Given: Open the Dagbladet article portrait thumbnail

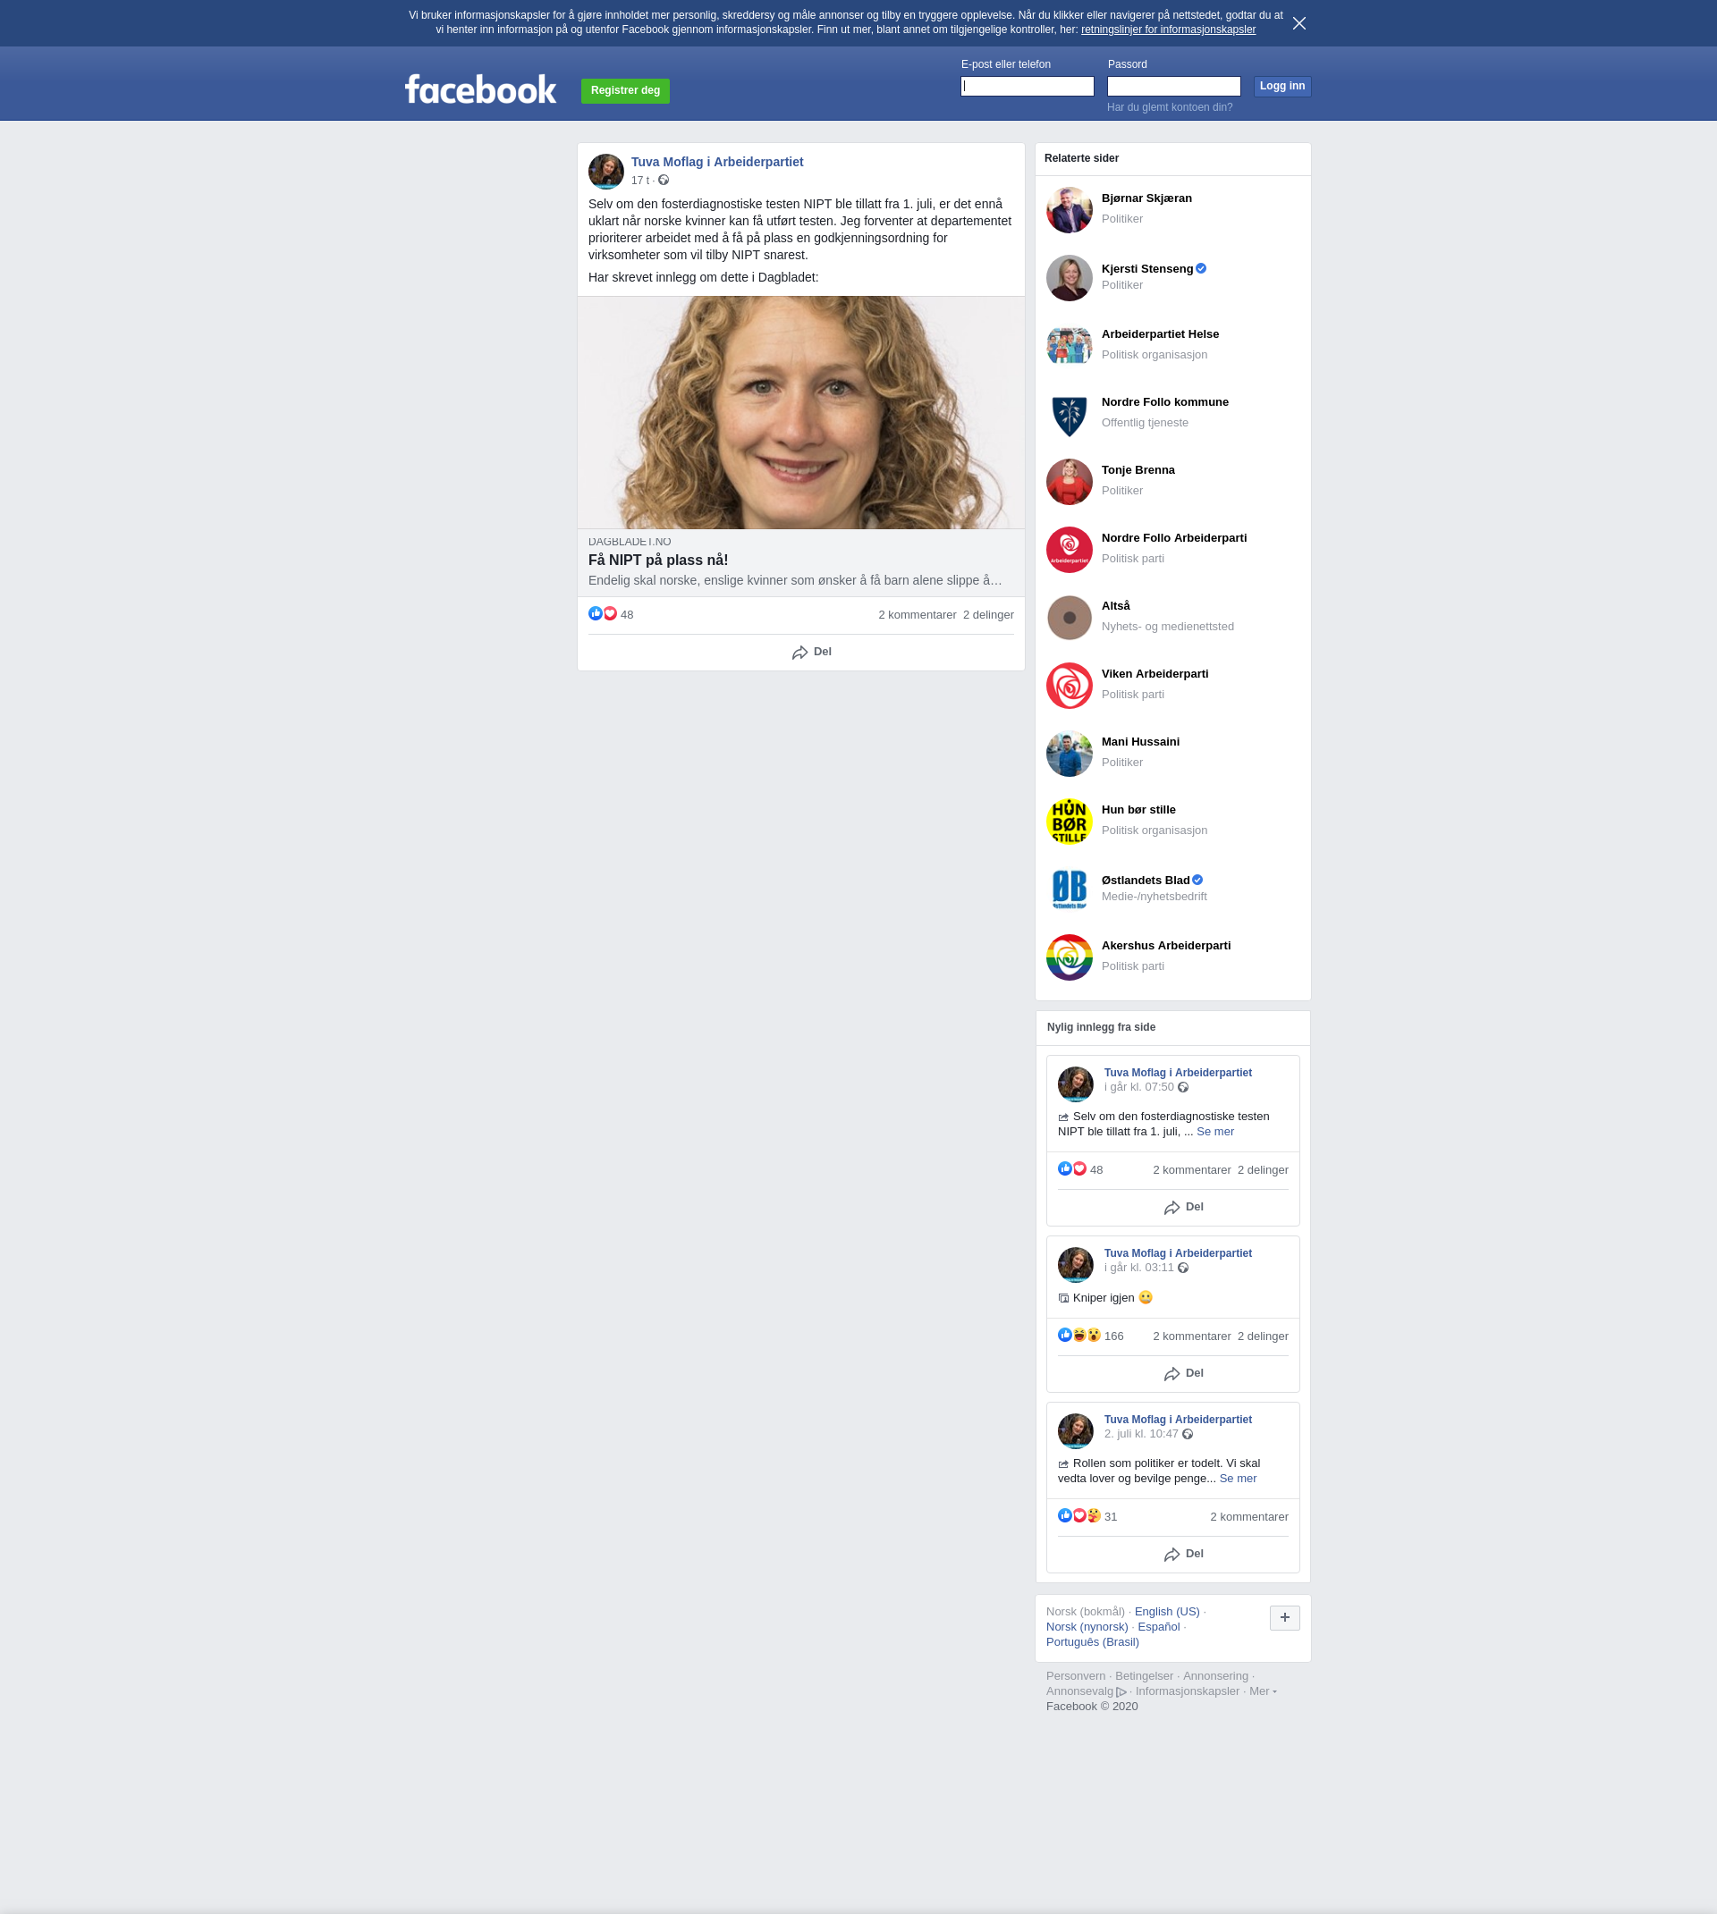Looking at the screenshot, I should [x=800, y=412].
